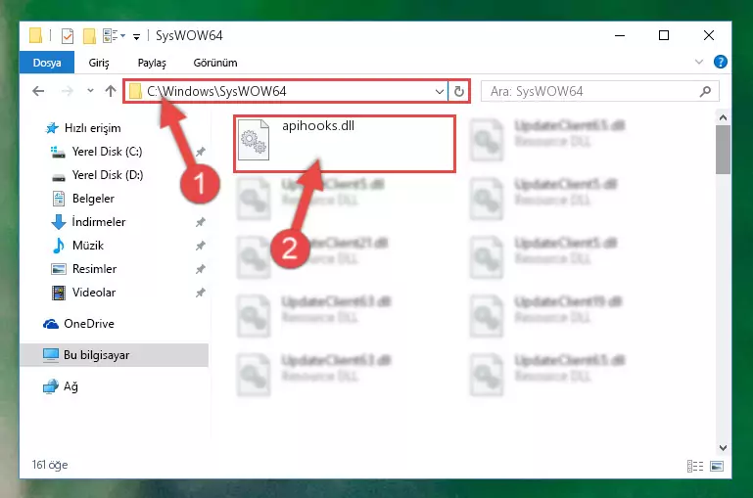
Task: Click the apihooks.dll file name
Action: 318,125
